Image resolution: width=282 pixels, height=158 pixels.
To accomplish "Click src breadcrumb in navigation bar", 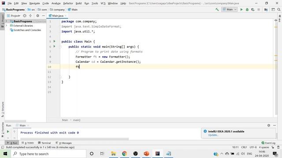I will coord(31,10).
